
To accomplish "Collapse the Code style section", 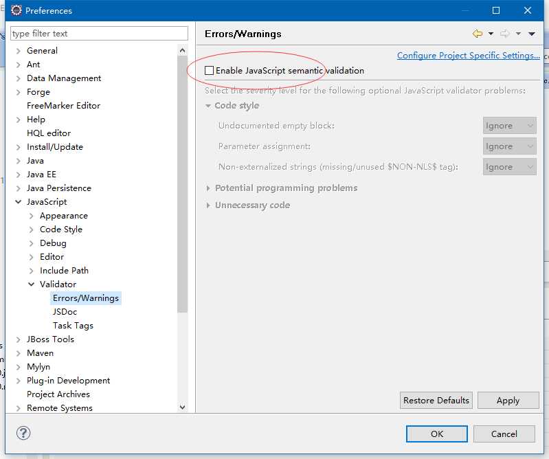I will pos(208,106).
